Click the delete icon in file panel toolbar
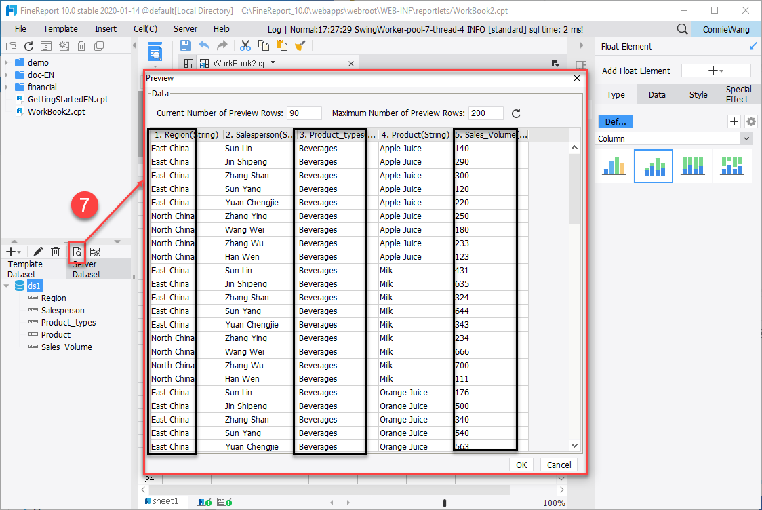Viewport: 762px width, 510px height. [x=81, y=46]
